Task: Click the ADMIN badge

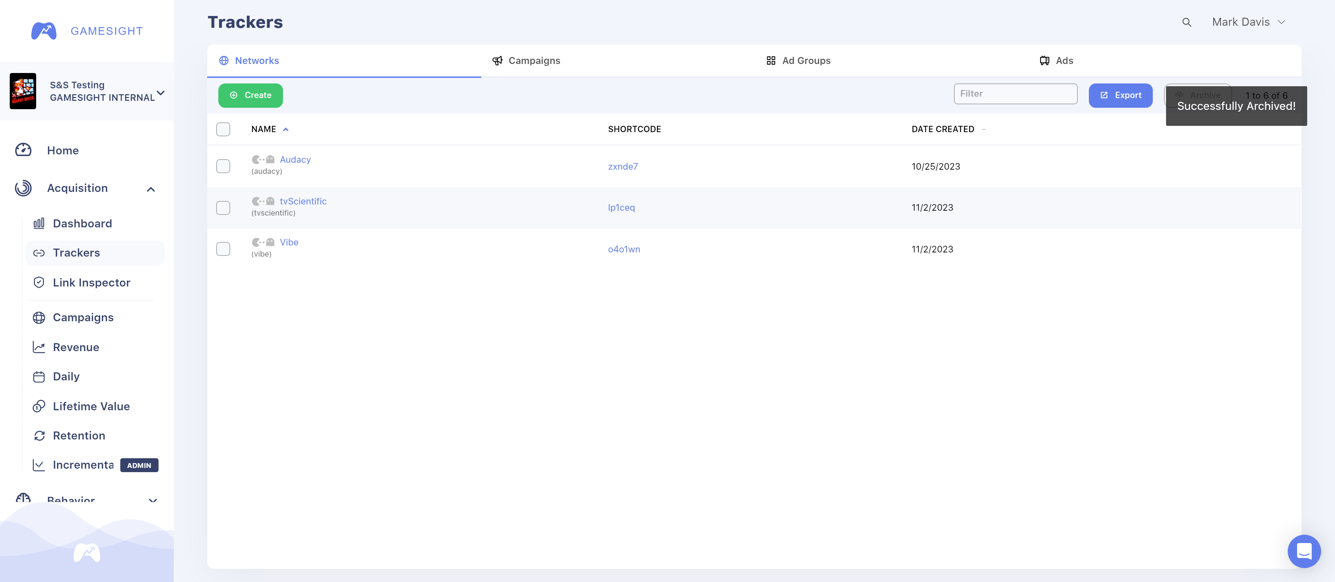Action: pos(139,466)
